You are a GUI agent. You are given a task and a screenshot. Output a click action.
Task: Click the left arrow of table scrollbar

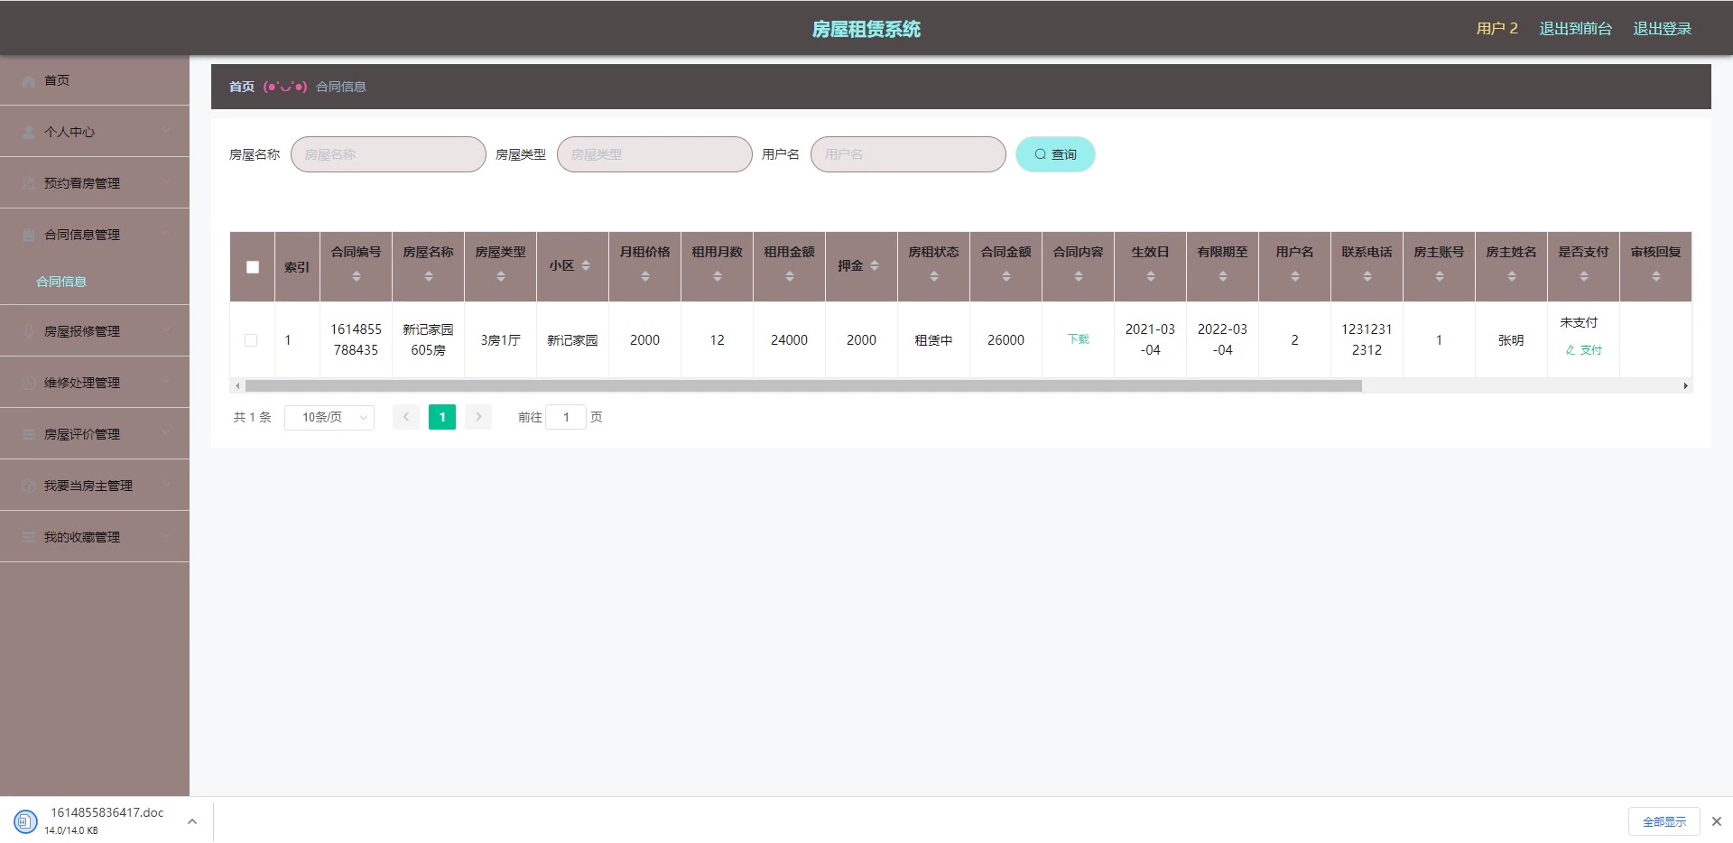point(237,386)
